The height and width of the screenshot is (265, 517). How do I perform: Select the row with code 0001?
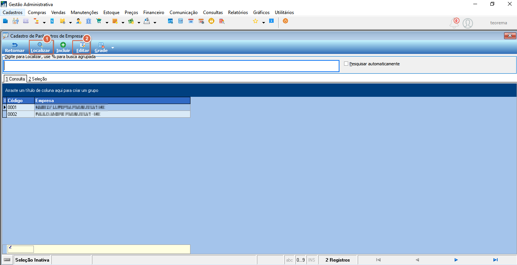coord(97,107)
